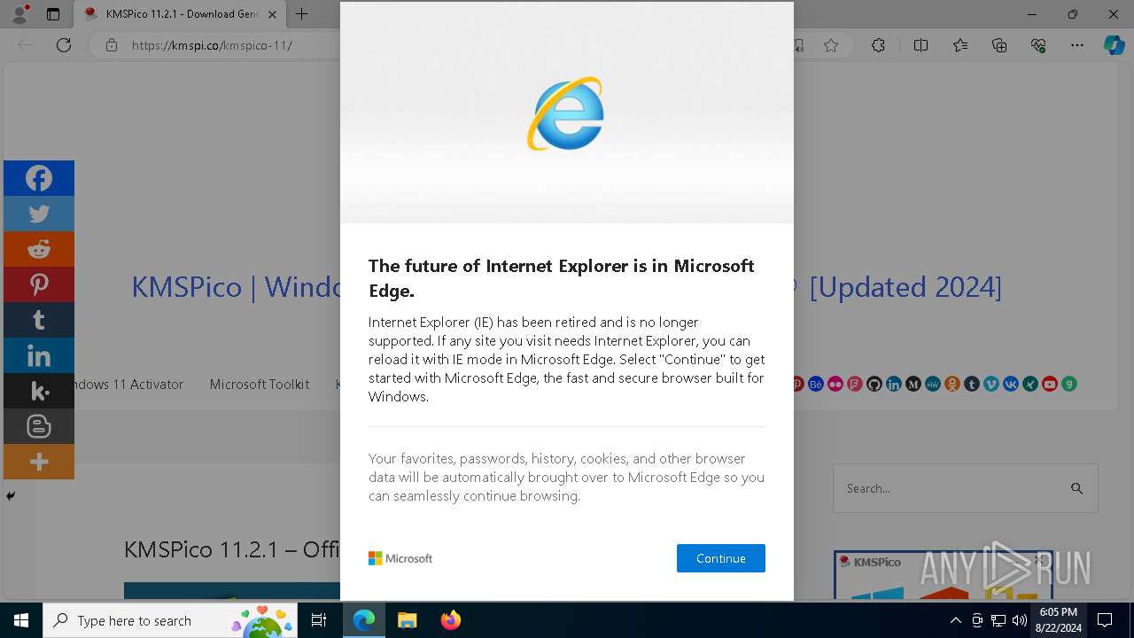Screen dimensions: 1134x638
Task: Open the Foursquare social icon in header
Action: (854, 384)
